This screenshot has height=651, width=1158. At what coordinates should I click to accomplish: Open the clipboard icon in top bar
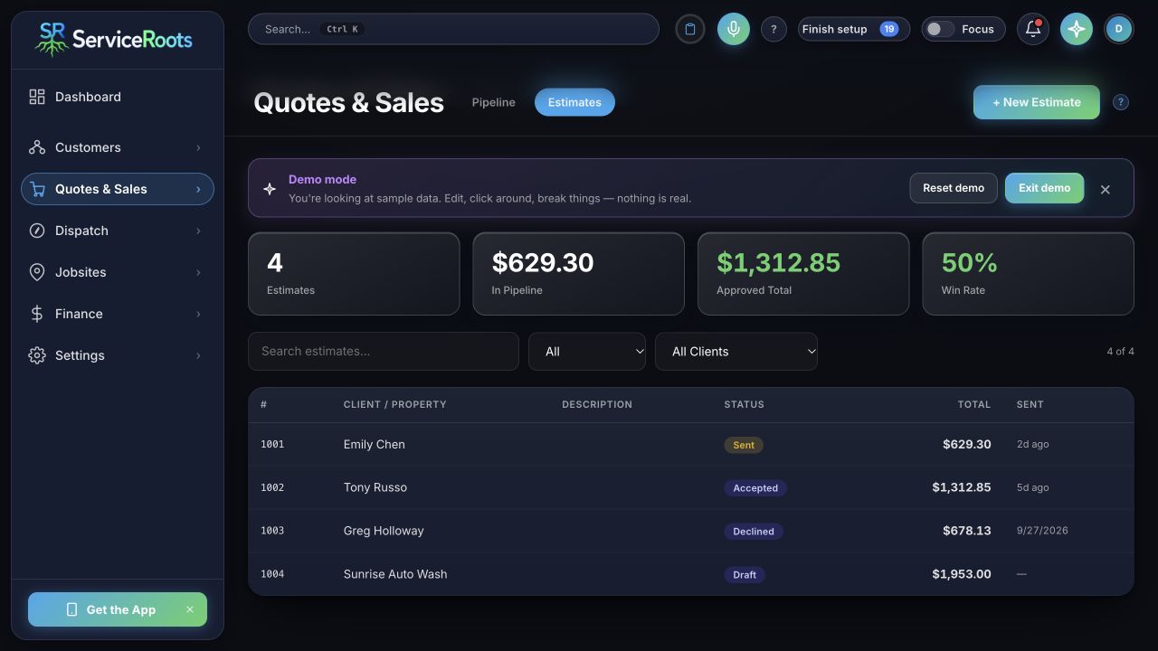(x=690, y=29)
